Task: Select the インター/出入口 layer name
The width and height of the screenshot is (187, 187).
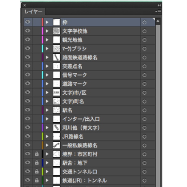Action: [81, 119]
